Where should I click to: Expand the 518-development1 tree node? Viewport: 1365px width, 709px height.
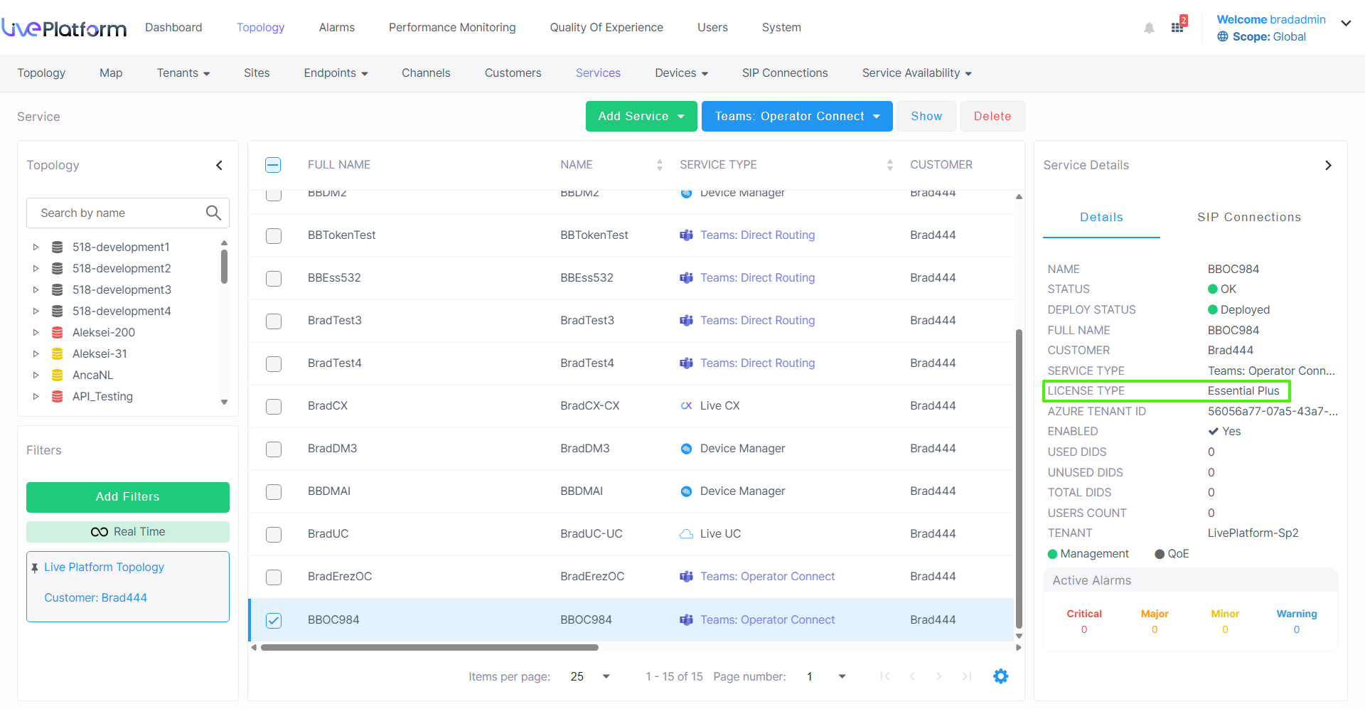tap(36, 247)
